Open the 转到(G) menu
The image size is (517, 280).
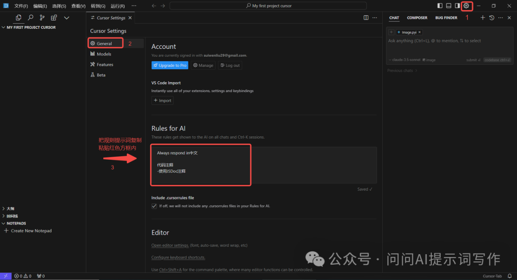98,6
